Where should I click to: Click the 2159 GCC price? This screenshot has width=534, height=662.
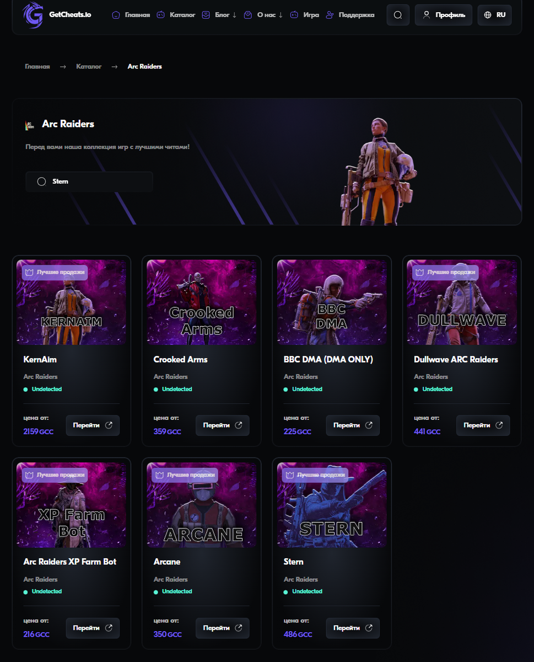pos(39,432)
